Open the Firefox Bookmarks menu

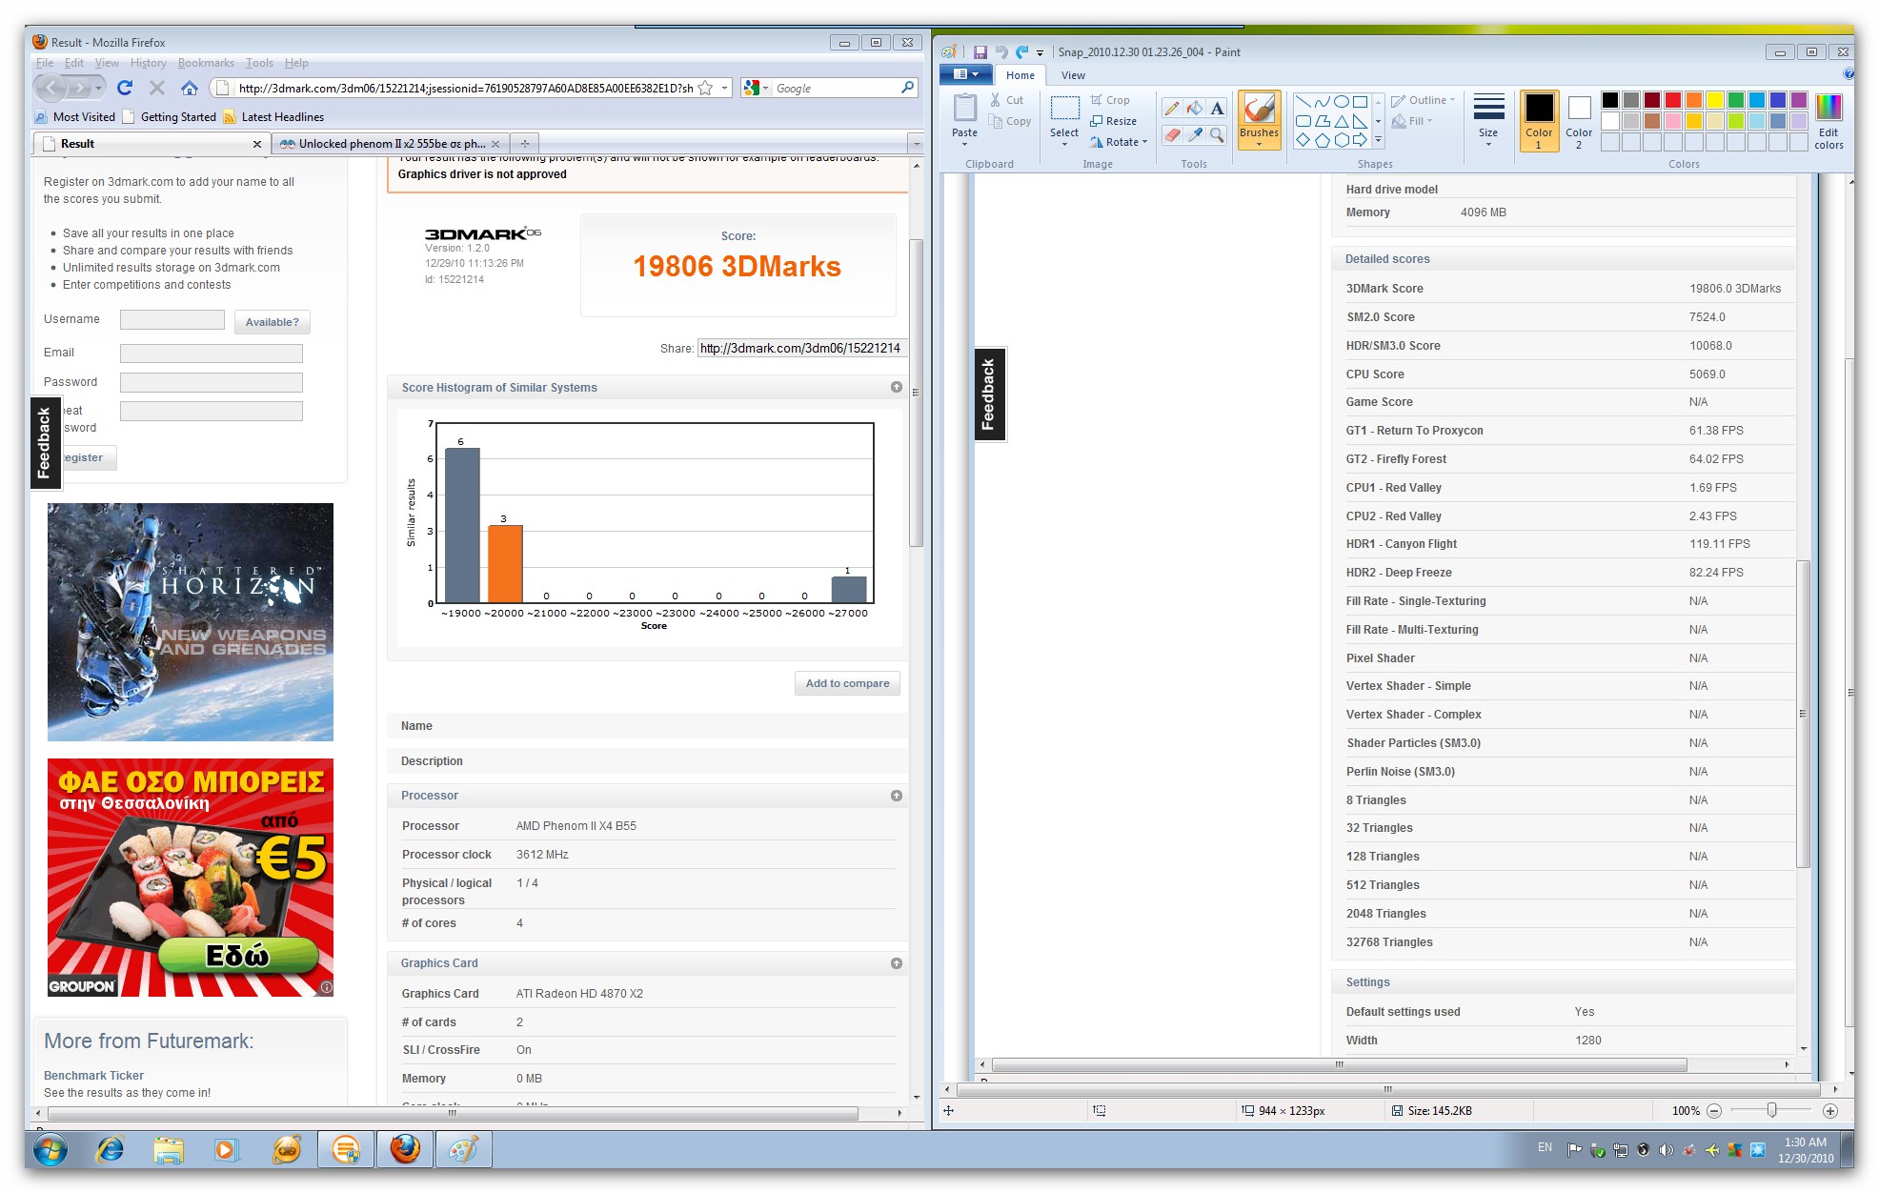(x=206, y=63)
